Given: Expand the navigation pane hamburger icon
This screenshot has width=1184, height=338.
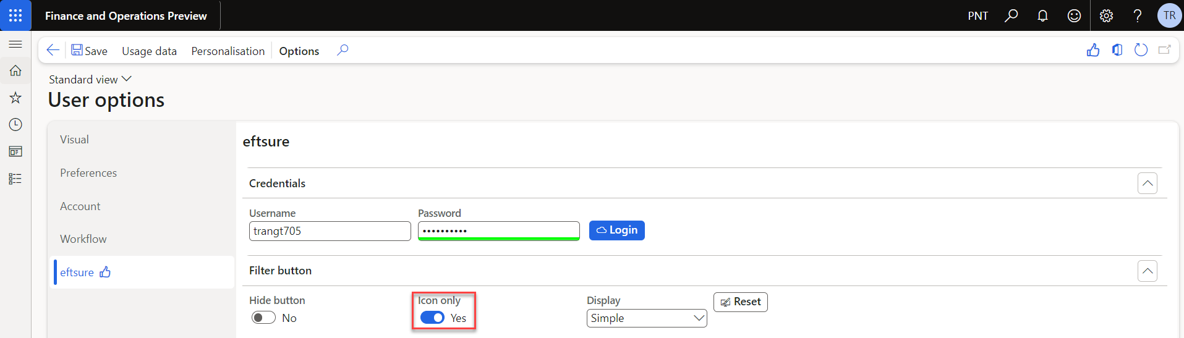Looking at the screenshot, I should pyautogui.click(x=15, y=44).
